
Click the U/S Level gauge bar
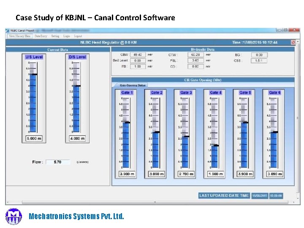click(x=33, y=98)
